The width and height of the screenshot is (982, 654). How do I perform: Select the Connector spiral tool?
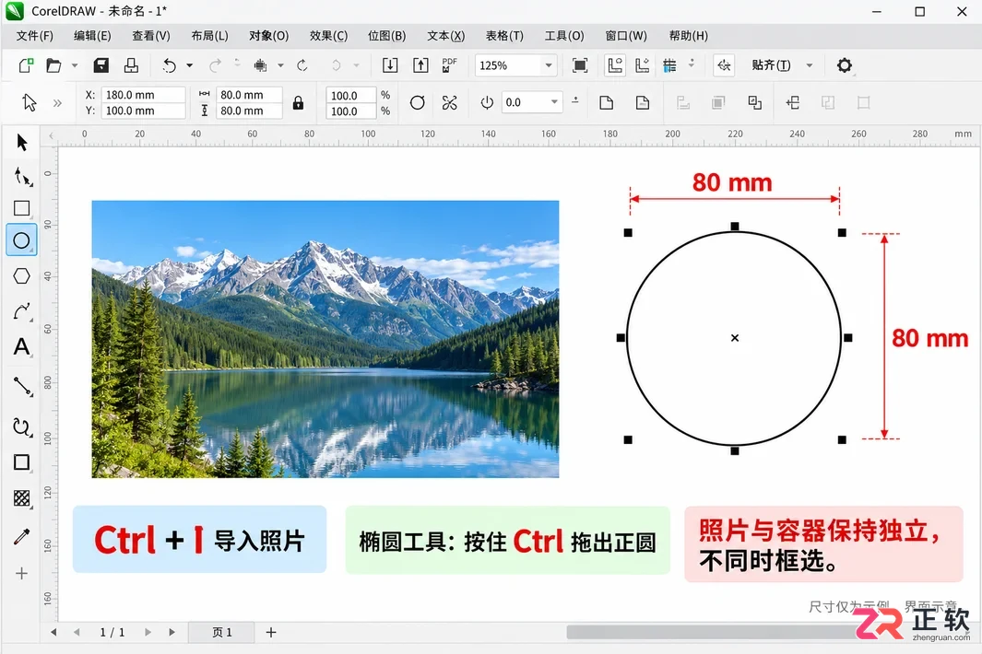coord(22,426)
